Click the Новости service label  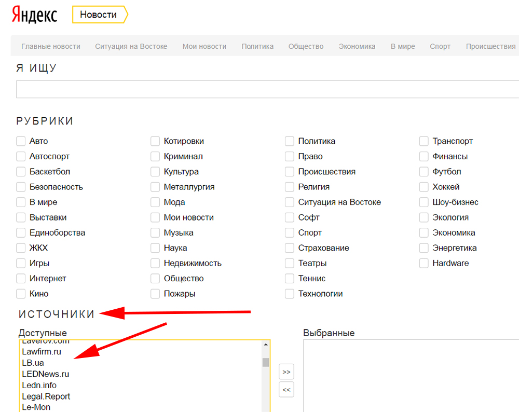(x=99, y=15)
